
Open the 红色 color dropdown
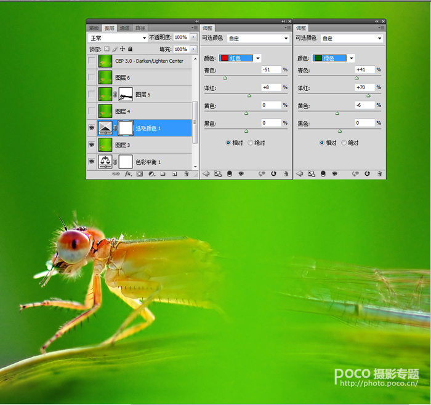pyautogui.click(x=240, y=58)
